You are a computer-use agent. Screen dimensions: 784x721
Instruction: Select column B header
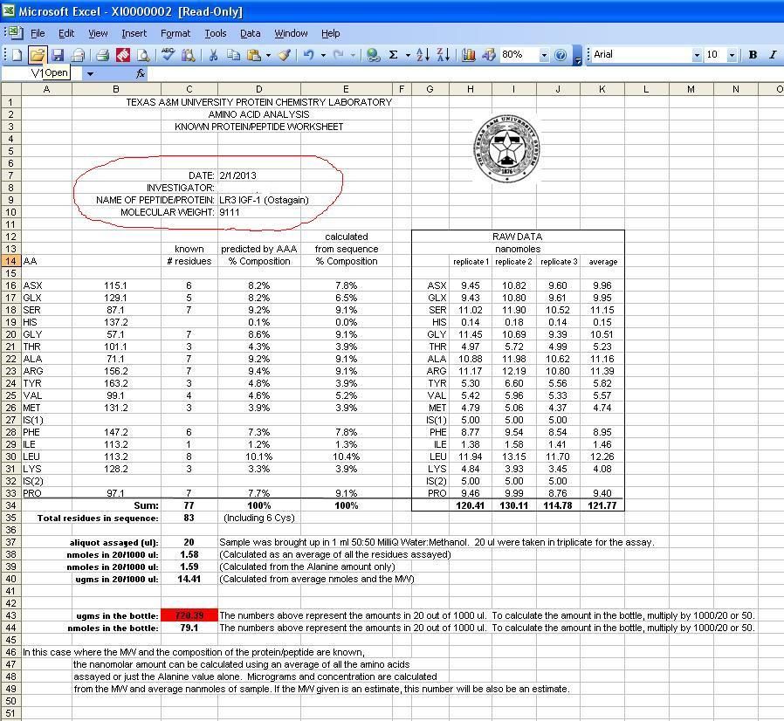tap(116, 89)
